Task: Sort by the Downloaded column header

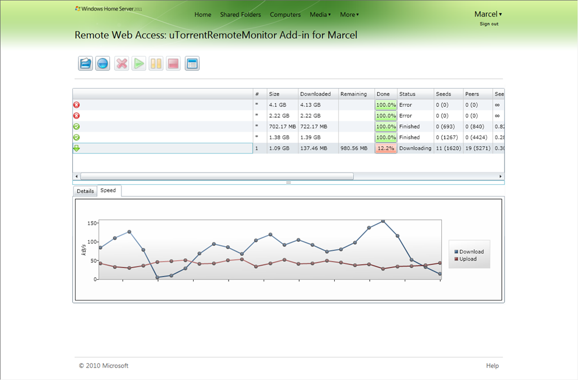Action: [318, 94]
